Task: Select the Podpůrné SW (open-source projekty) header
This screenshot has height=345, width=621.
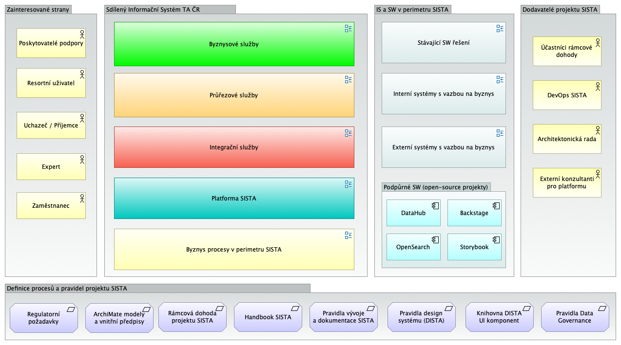Action: tap(435, 187)
